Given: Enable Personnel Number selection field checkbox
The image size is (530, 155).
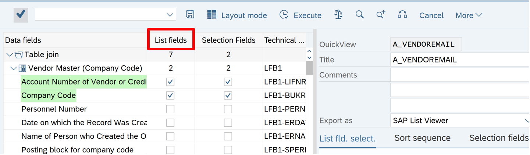Looking at the screenshot, I should (228, 109).
